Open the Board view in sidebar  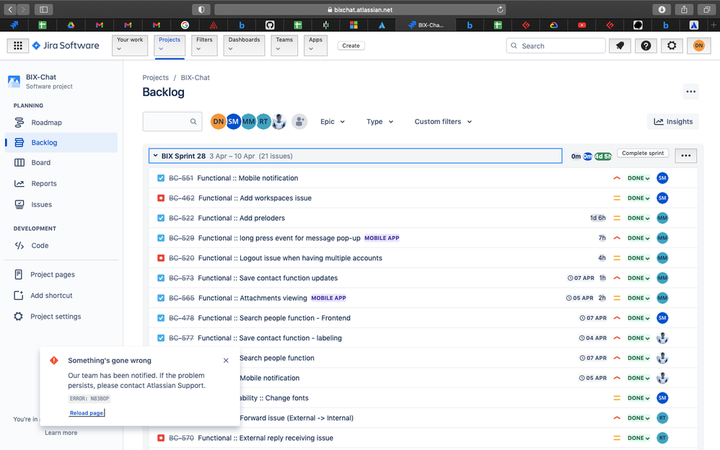pos(61,162)
